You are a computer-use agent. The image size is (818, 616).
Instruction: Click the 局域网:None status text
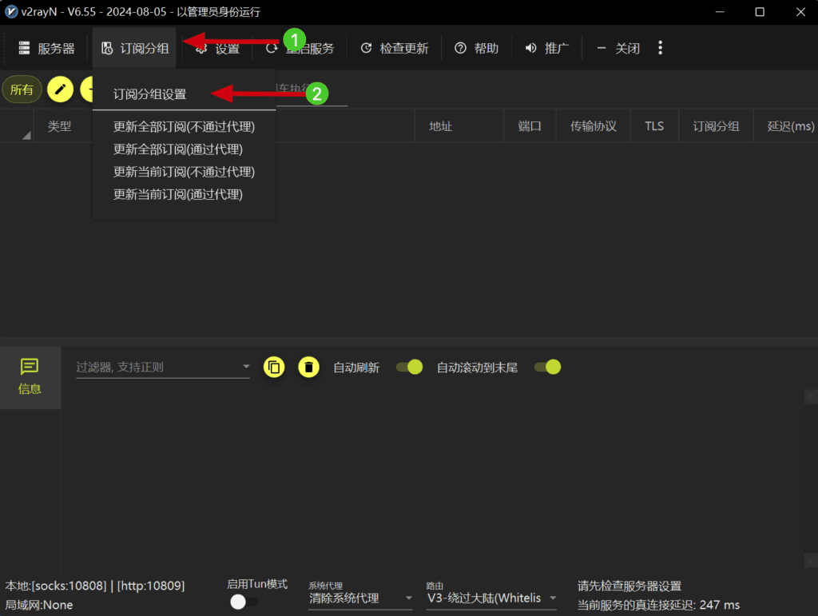tap(39, 605)
